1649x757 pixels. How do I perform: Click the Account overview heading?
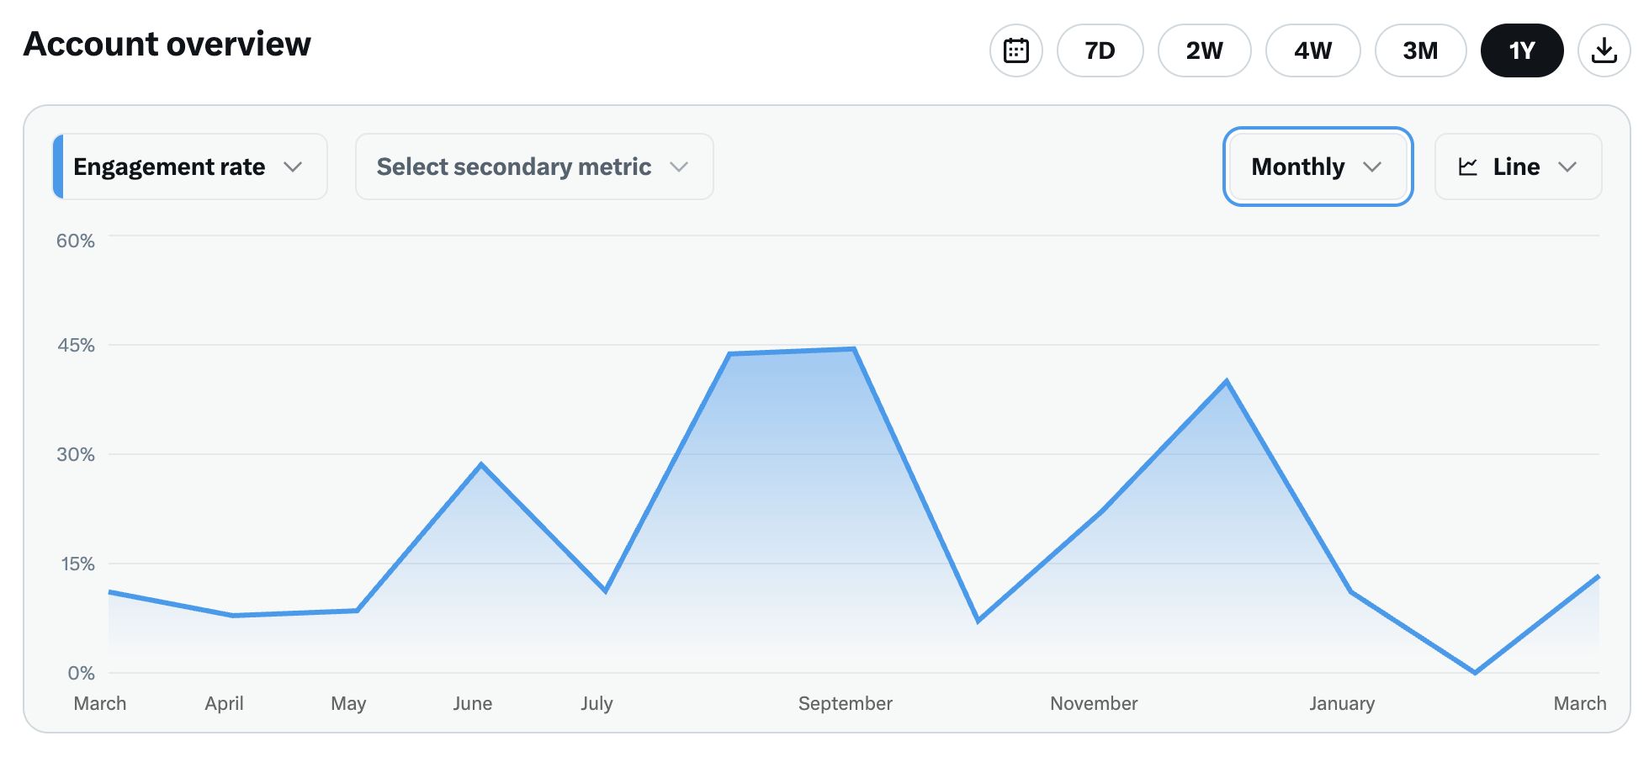pos(167,44)
